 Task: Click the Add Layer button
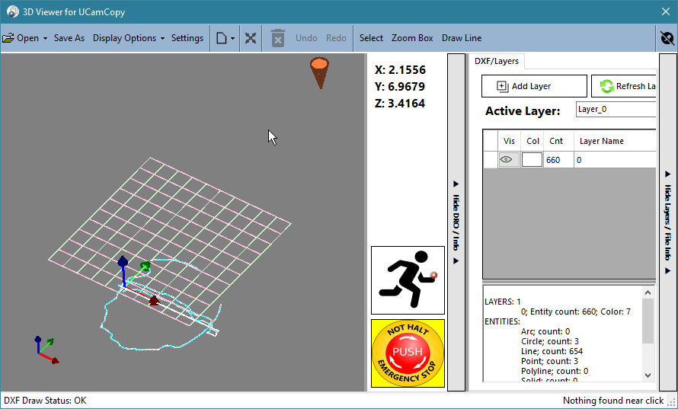pos(534,86)
